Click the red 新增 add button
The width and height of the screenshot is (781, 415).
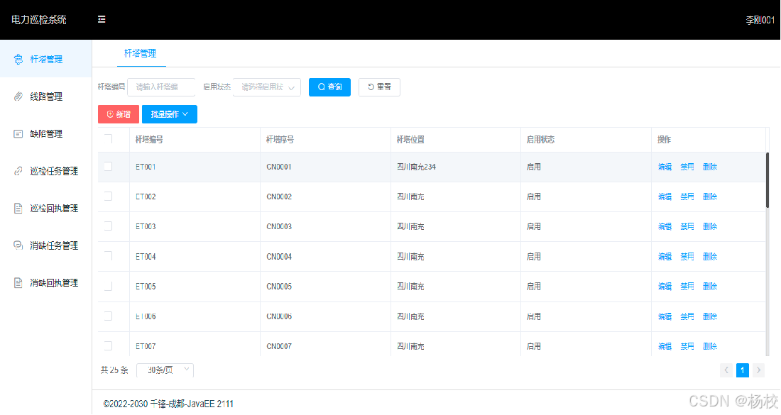click(119, 114)
